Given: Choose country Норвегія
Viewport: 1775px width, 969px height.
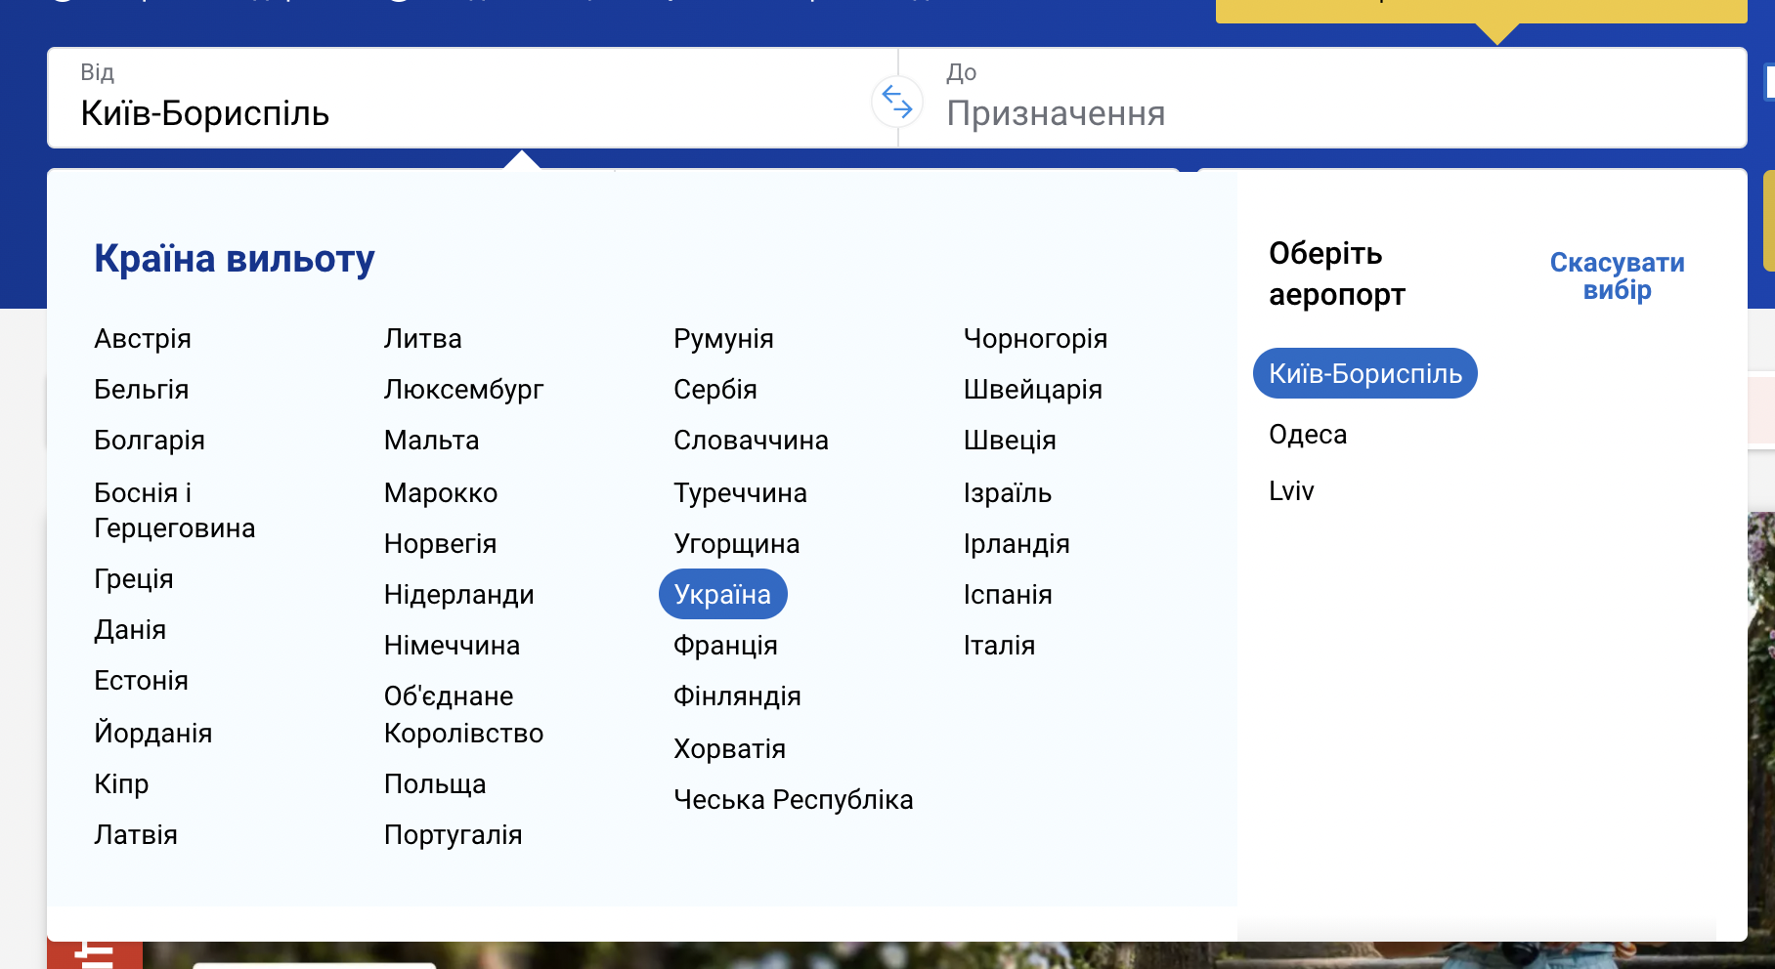Looking at the screenshot, I should [441, 544].
